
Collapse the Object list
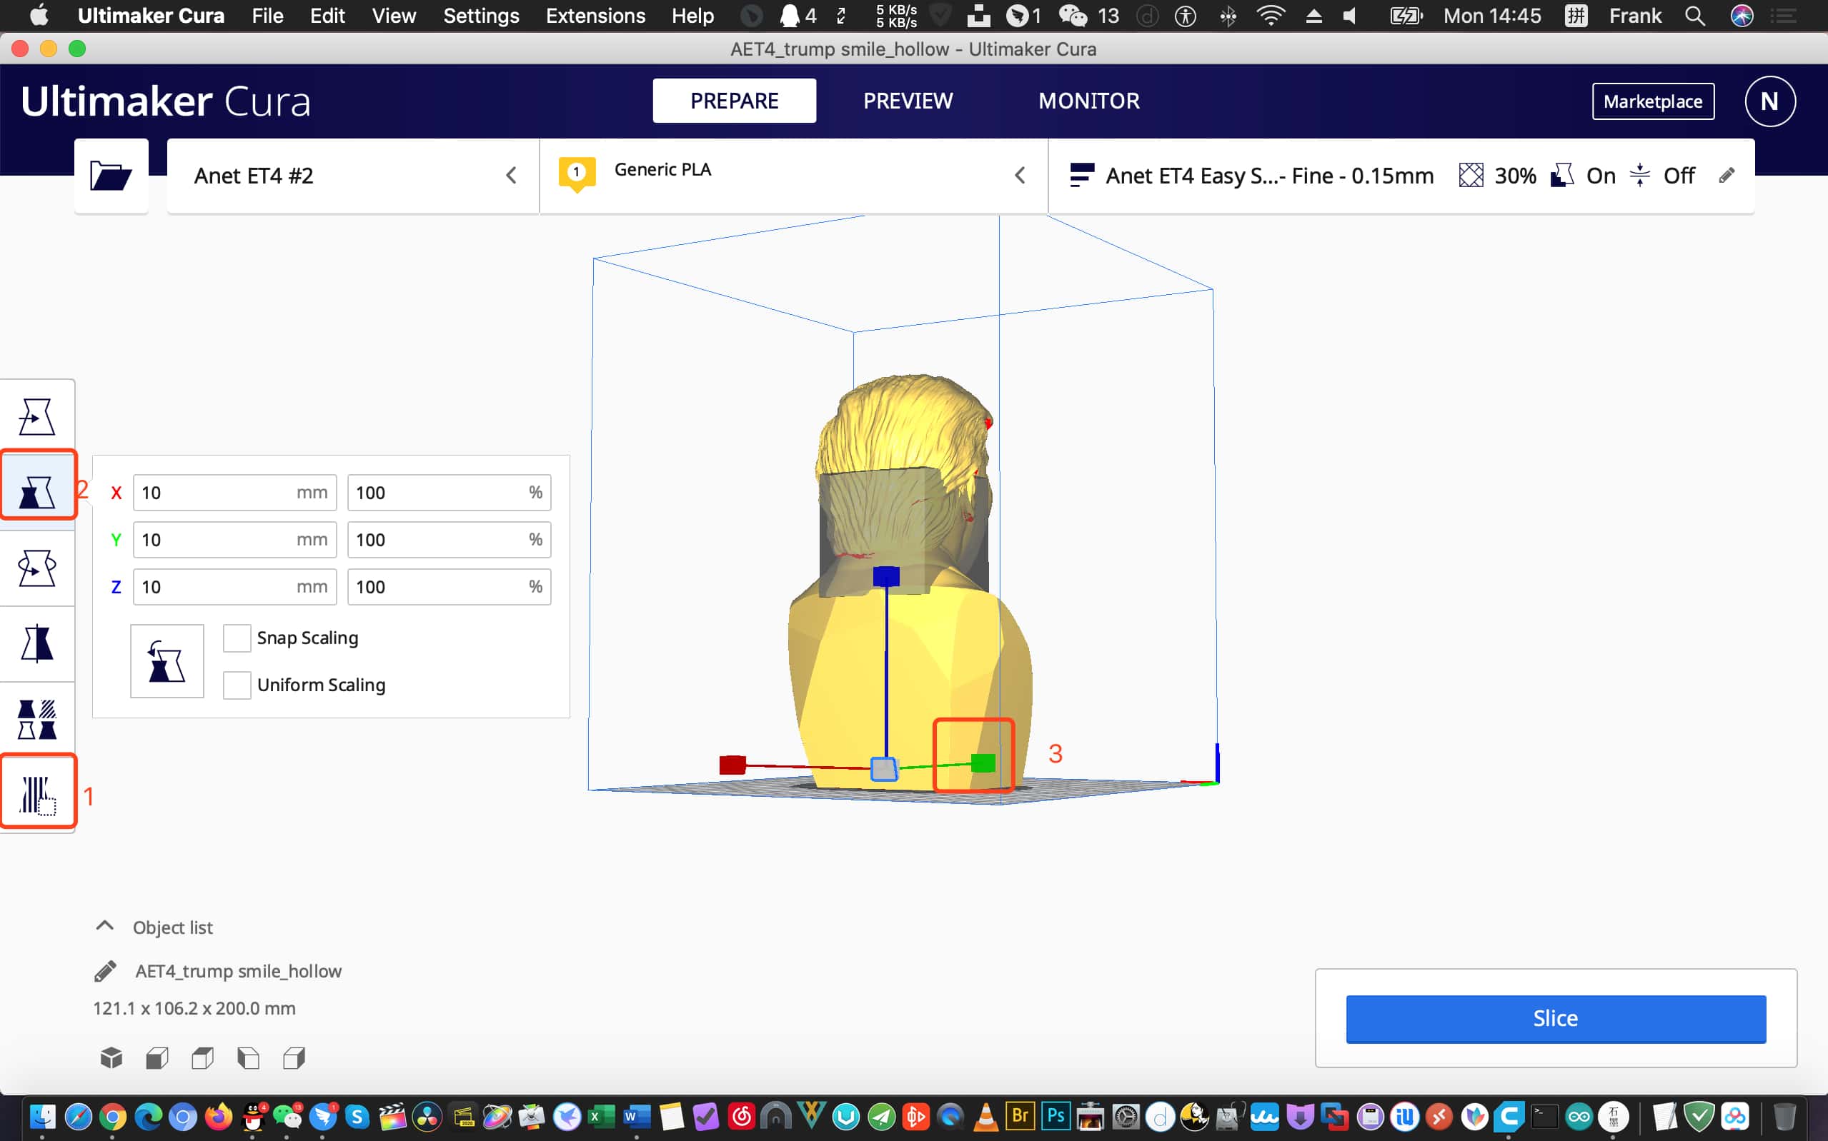click(x=105, y=926)
